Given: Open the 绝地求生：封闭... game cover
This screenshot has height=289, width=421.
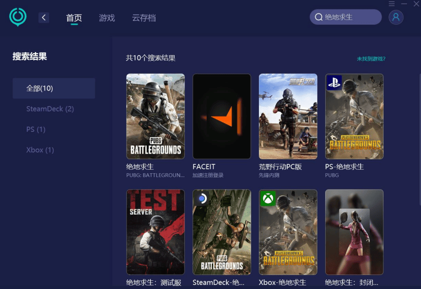Looking at the screenshot, I should (355, 232).
